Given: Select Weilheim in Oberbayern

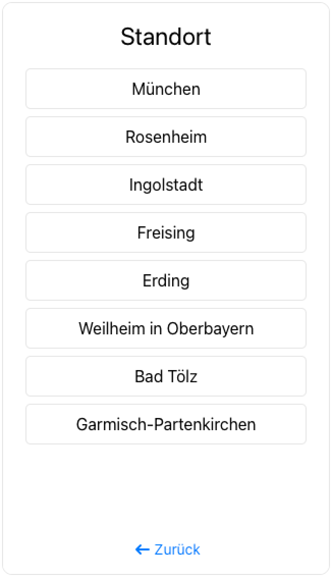Looking at the screenshot, I should (166, 329).
